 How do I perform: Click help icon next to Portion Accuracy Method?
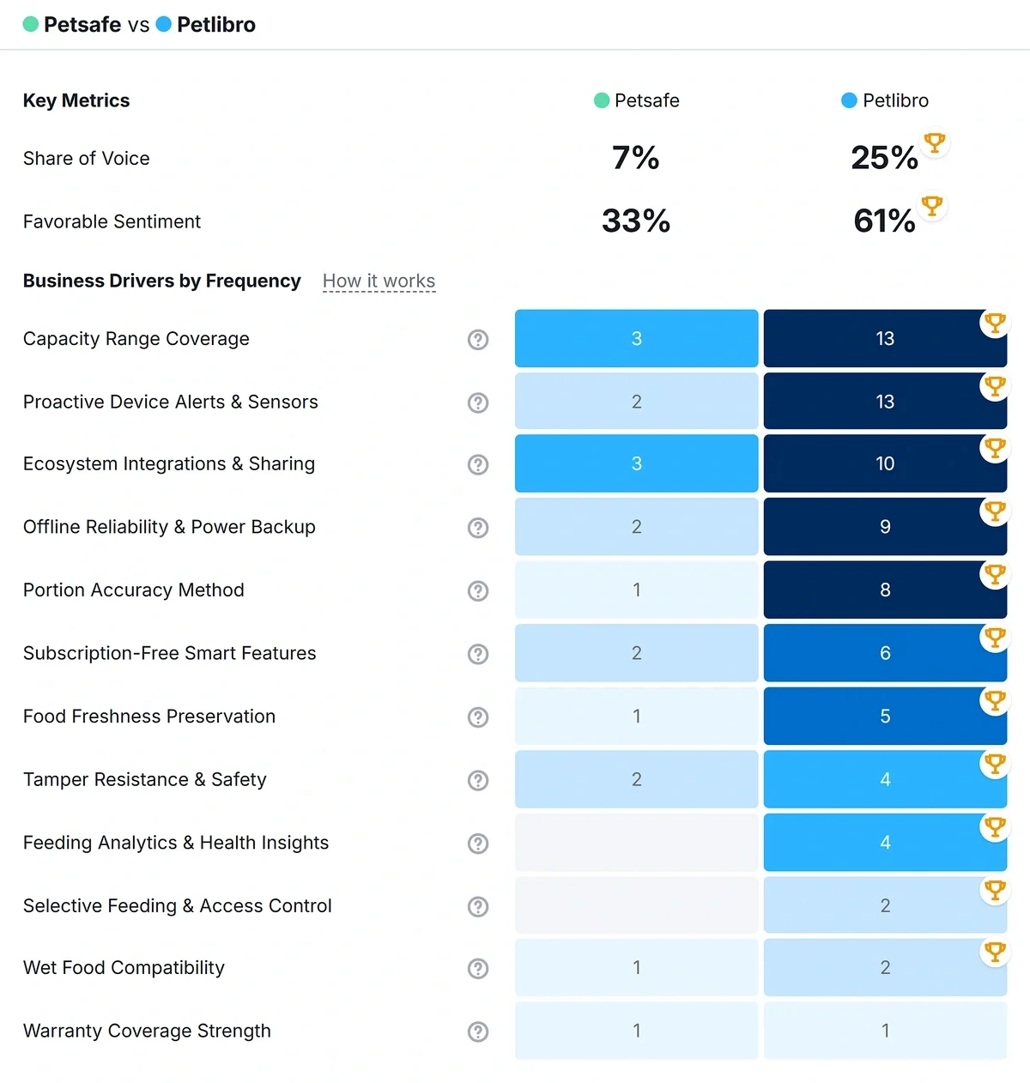478,591
